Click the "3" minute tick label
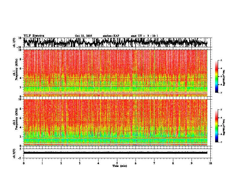Image resolution: width=237 pixels, height=183 pixels. 80,163
